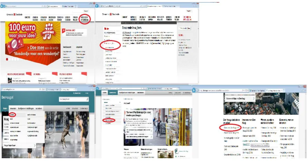The width and height of the screenshot is (308, 161).
Task: Click the circled sidebar item in the Actueel window
Action: tap(109, 120)
